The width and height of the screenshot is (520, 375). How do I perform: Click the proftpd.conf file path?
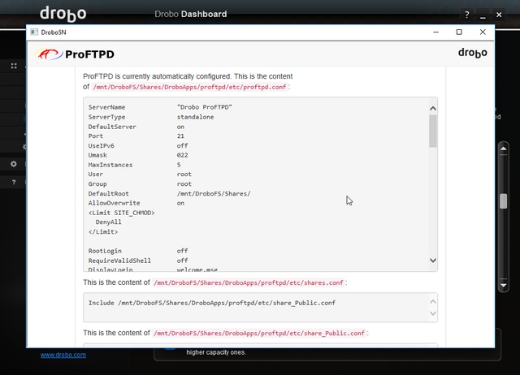coord(189,87)
